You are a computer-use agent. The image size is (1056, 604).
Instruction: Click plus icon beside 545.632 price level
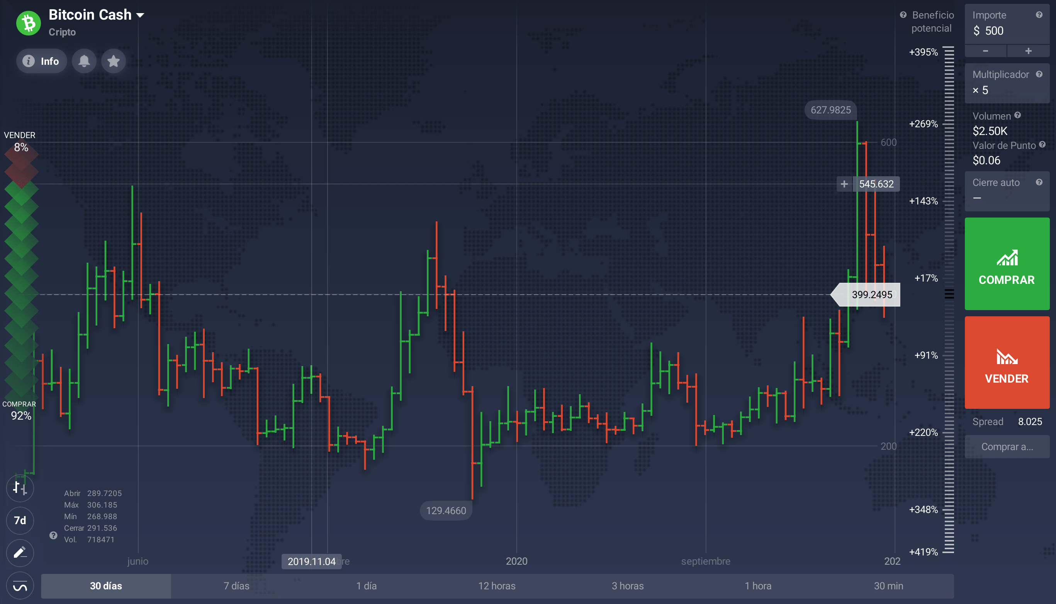pyautogui.click(x=844, y=184)
